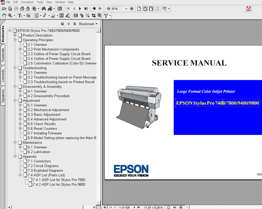Go to the first page in toolbar
Image resolution: width=262 pixels, height=209 pixels.
point(68,9)
